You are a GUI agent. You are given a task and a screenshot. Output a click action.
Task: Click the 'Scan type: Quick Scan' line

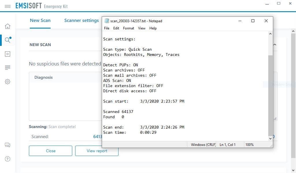pos(127,50)
